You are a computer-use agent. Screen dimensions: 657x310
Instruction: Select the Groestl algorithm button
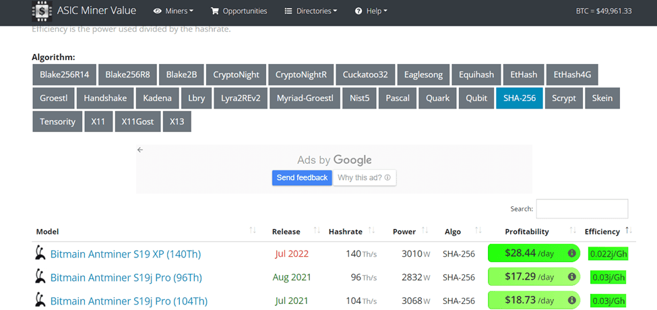click(x=54, y=98)
